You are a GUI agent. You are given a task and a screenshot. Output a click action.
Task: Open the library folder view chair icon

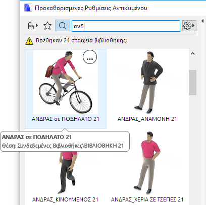point(33,26)
